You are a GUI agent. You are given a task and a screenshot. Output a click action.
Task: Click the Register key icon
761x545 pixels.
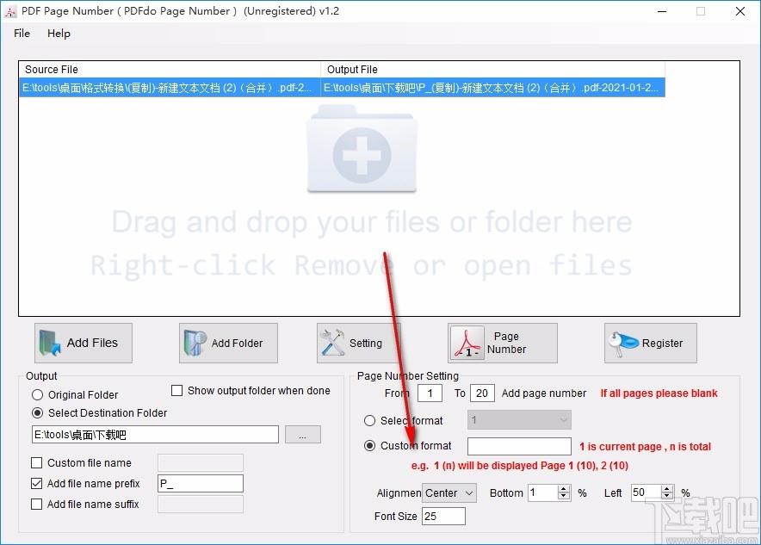(623, 343)
